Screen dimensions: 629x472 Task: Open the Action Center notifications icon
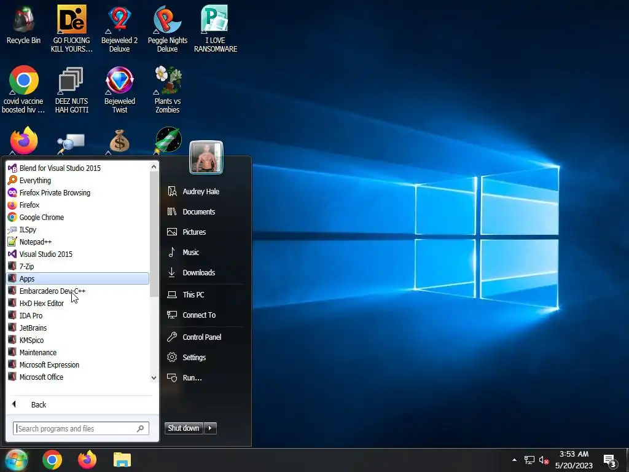[610, 461]
